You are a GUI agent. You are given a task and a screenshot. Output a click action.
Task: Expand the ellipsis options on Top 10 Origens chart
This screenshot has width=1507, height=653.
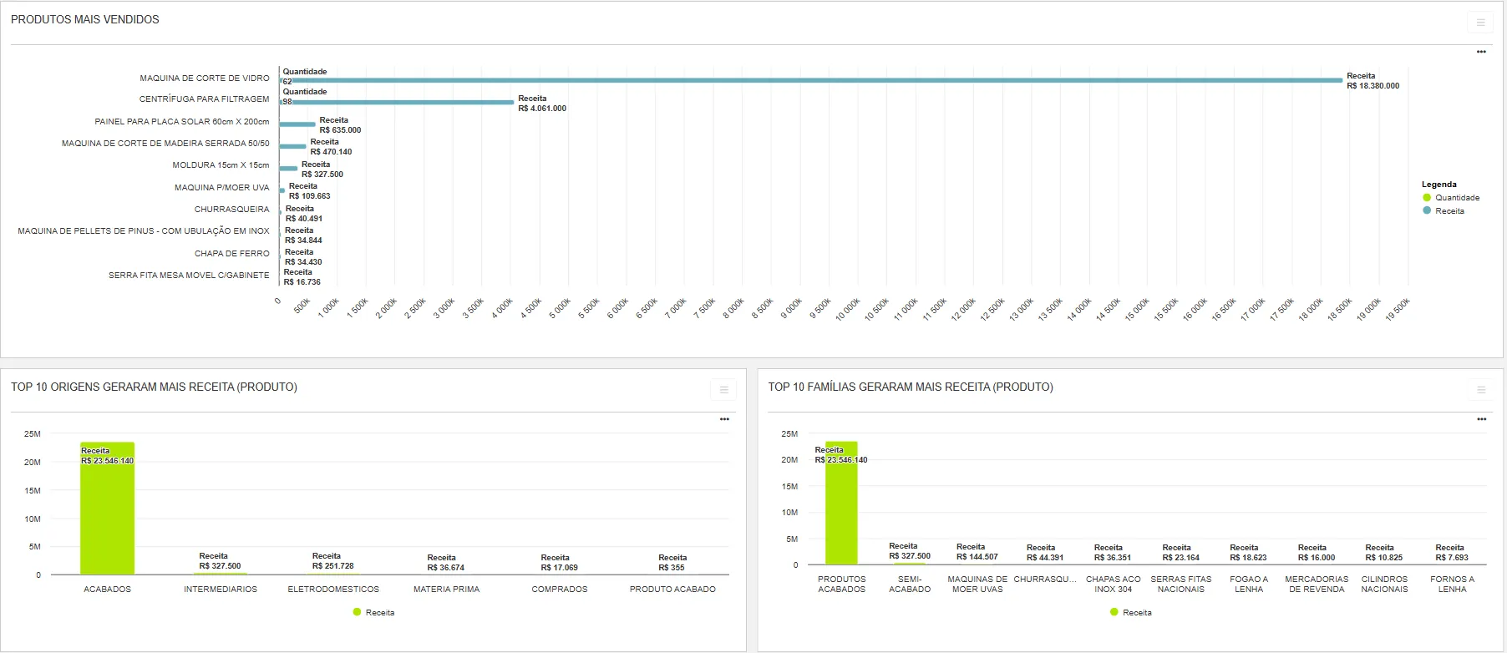[724, 419]
